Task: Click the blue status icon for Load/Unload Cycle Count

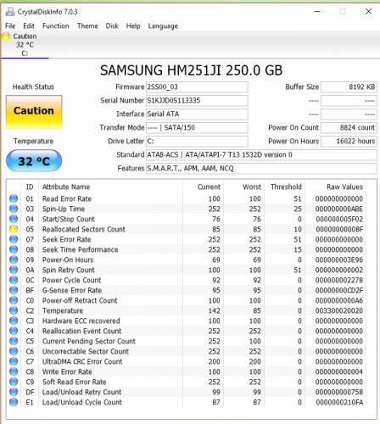Action: click(x=14, y=402)
